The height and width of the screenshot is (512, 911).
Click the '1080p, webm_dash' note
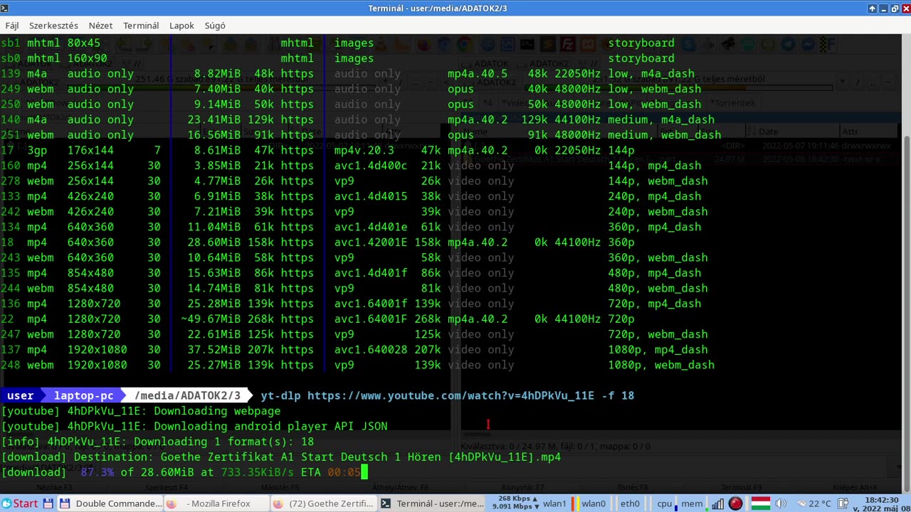pyautogui.click(x=661, y=365)
